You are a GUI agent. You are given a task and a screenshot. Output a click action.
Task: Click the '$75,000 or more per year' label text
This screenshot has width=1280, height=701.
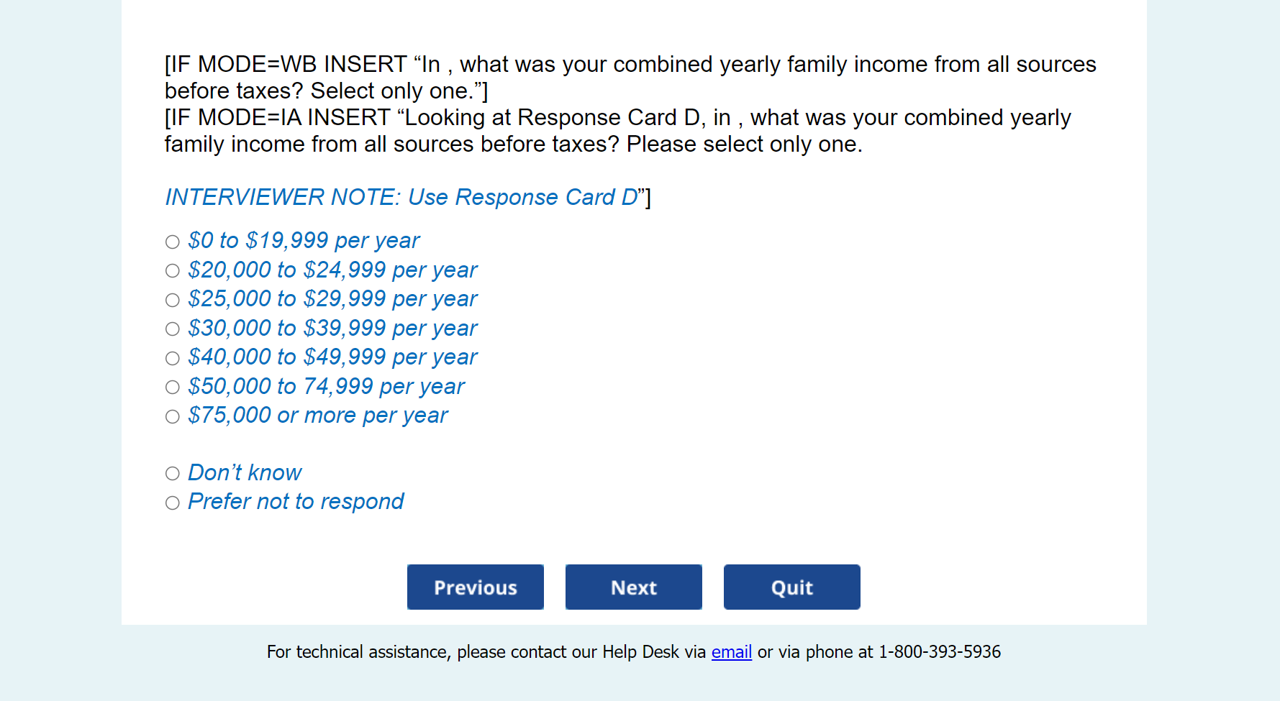[x=317, y=416]
